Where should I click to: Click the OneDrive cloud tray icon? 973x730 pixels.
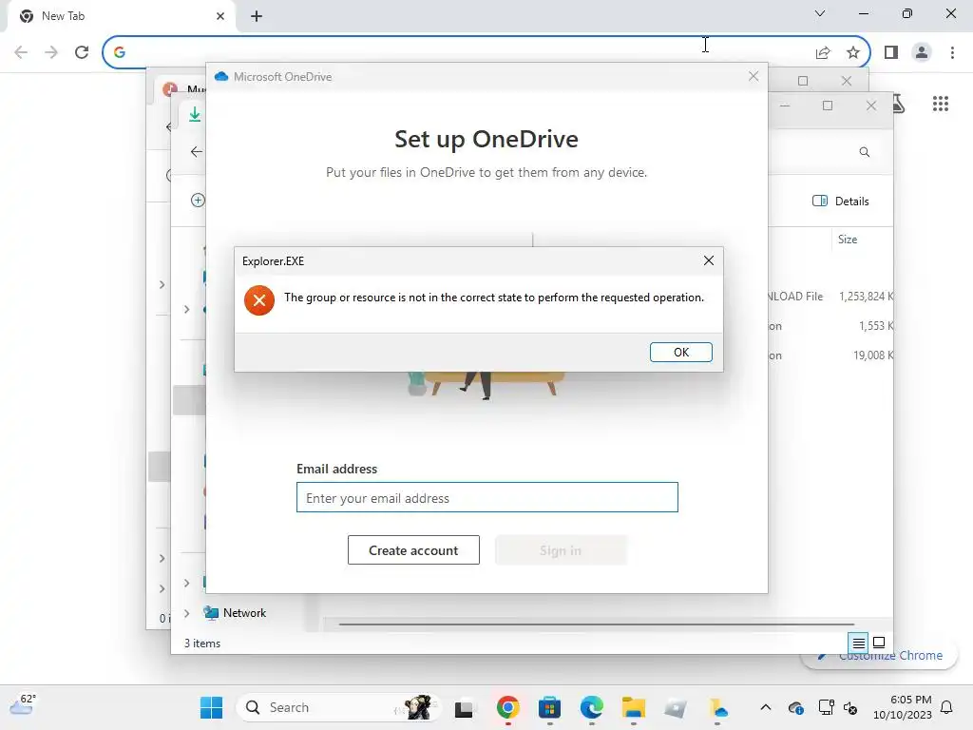click(x=796, y=707)
